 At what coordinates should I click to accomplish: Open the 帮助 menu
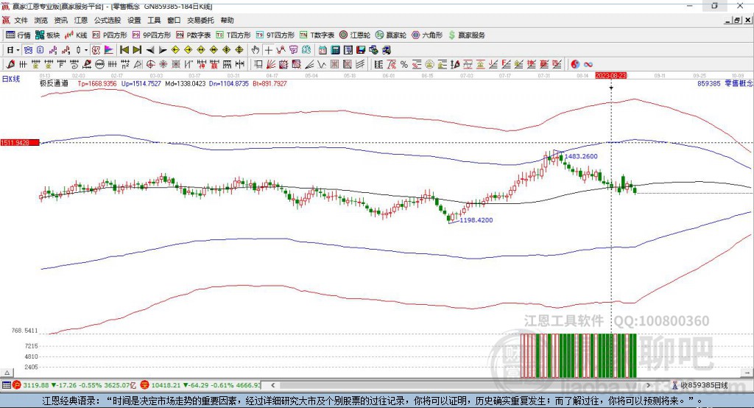click(x=227, y=20)
